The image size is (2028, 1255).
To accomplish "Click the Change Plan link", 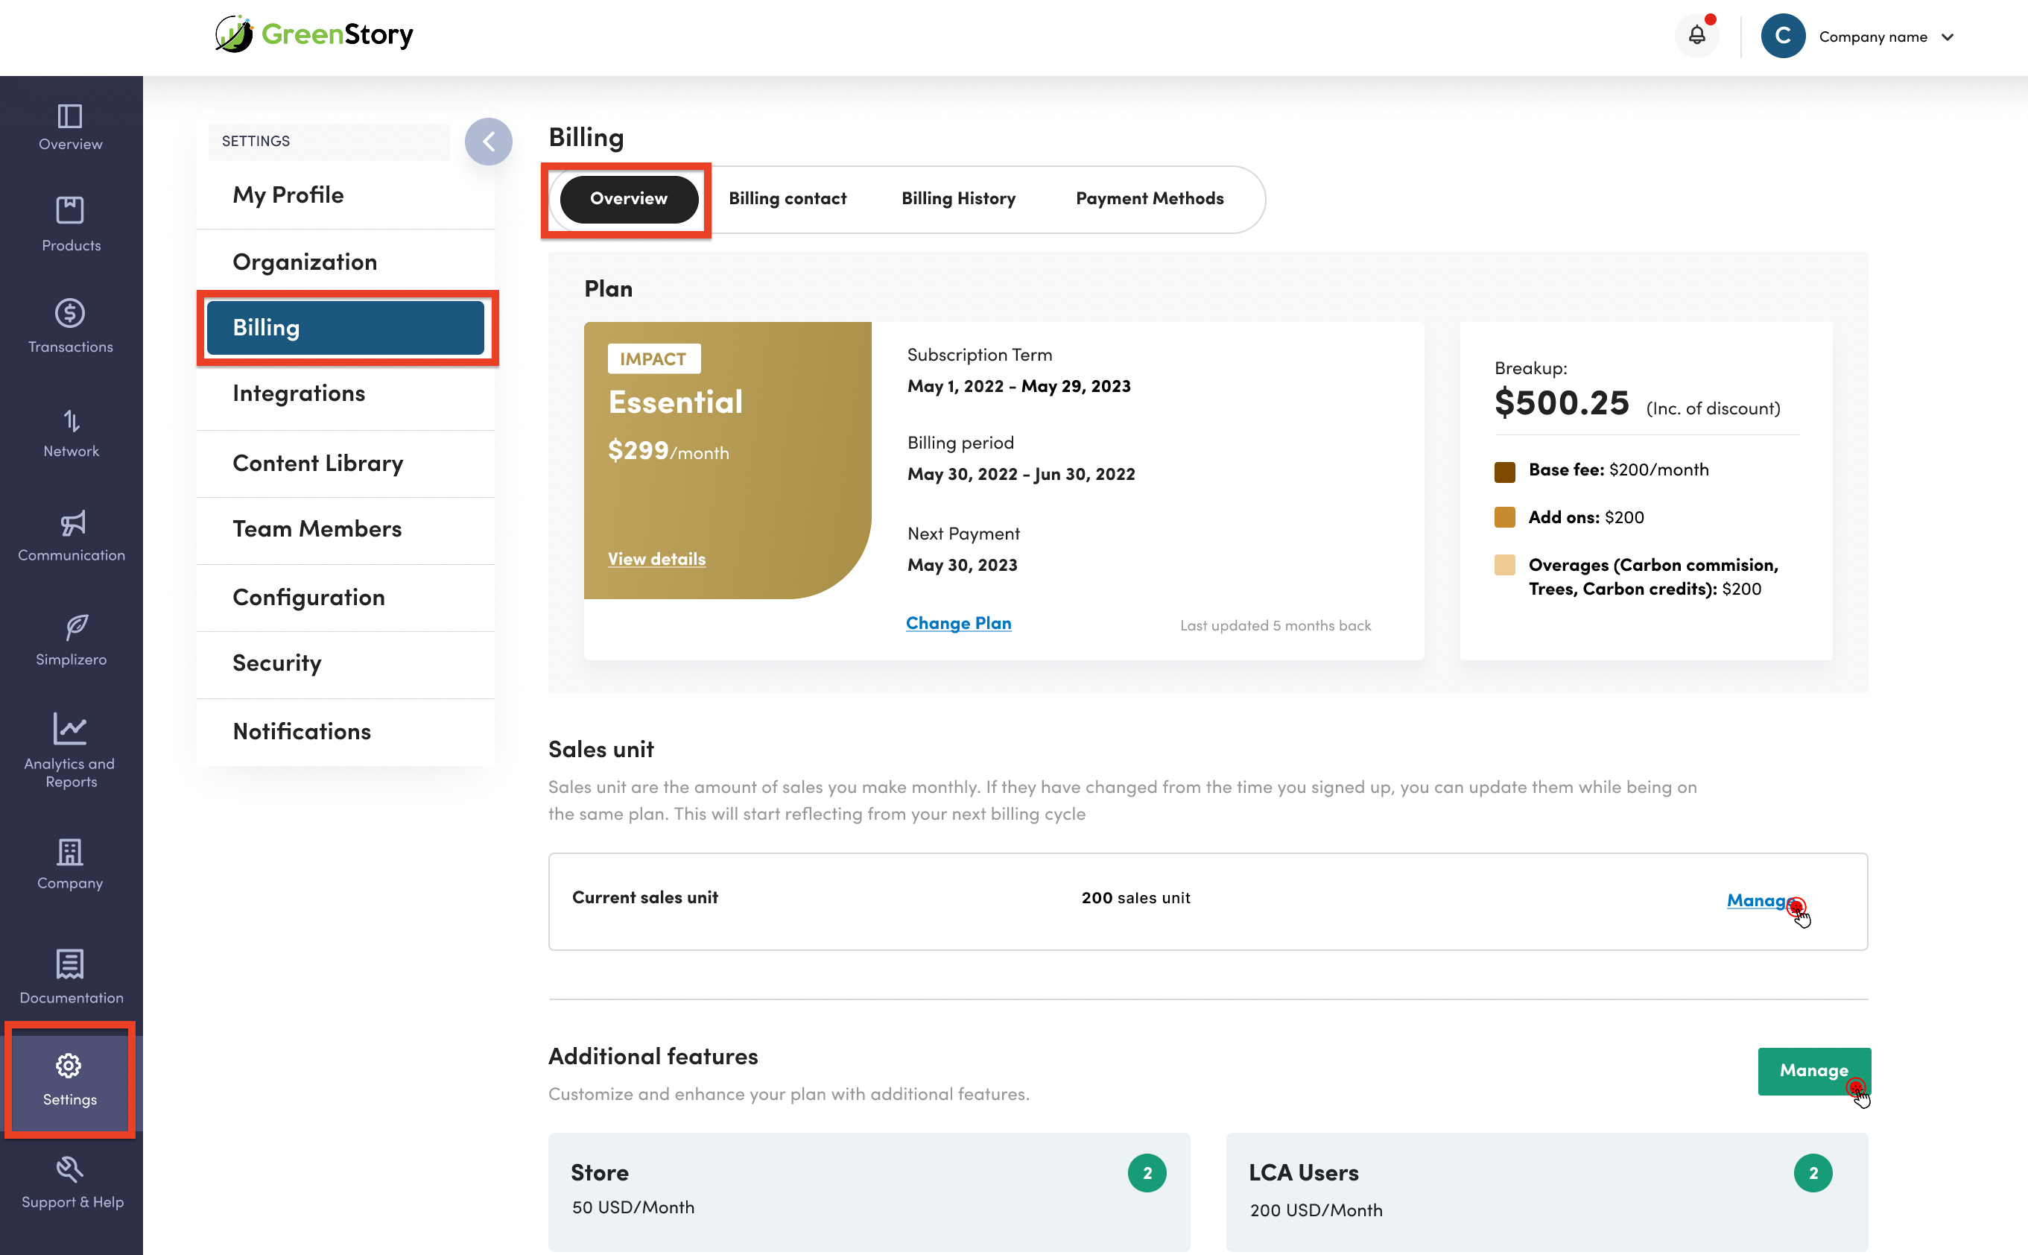I will point(957,622).
